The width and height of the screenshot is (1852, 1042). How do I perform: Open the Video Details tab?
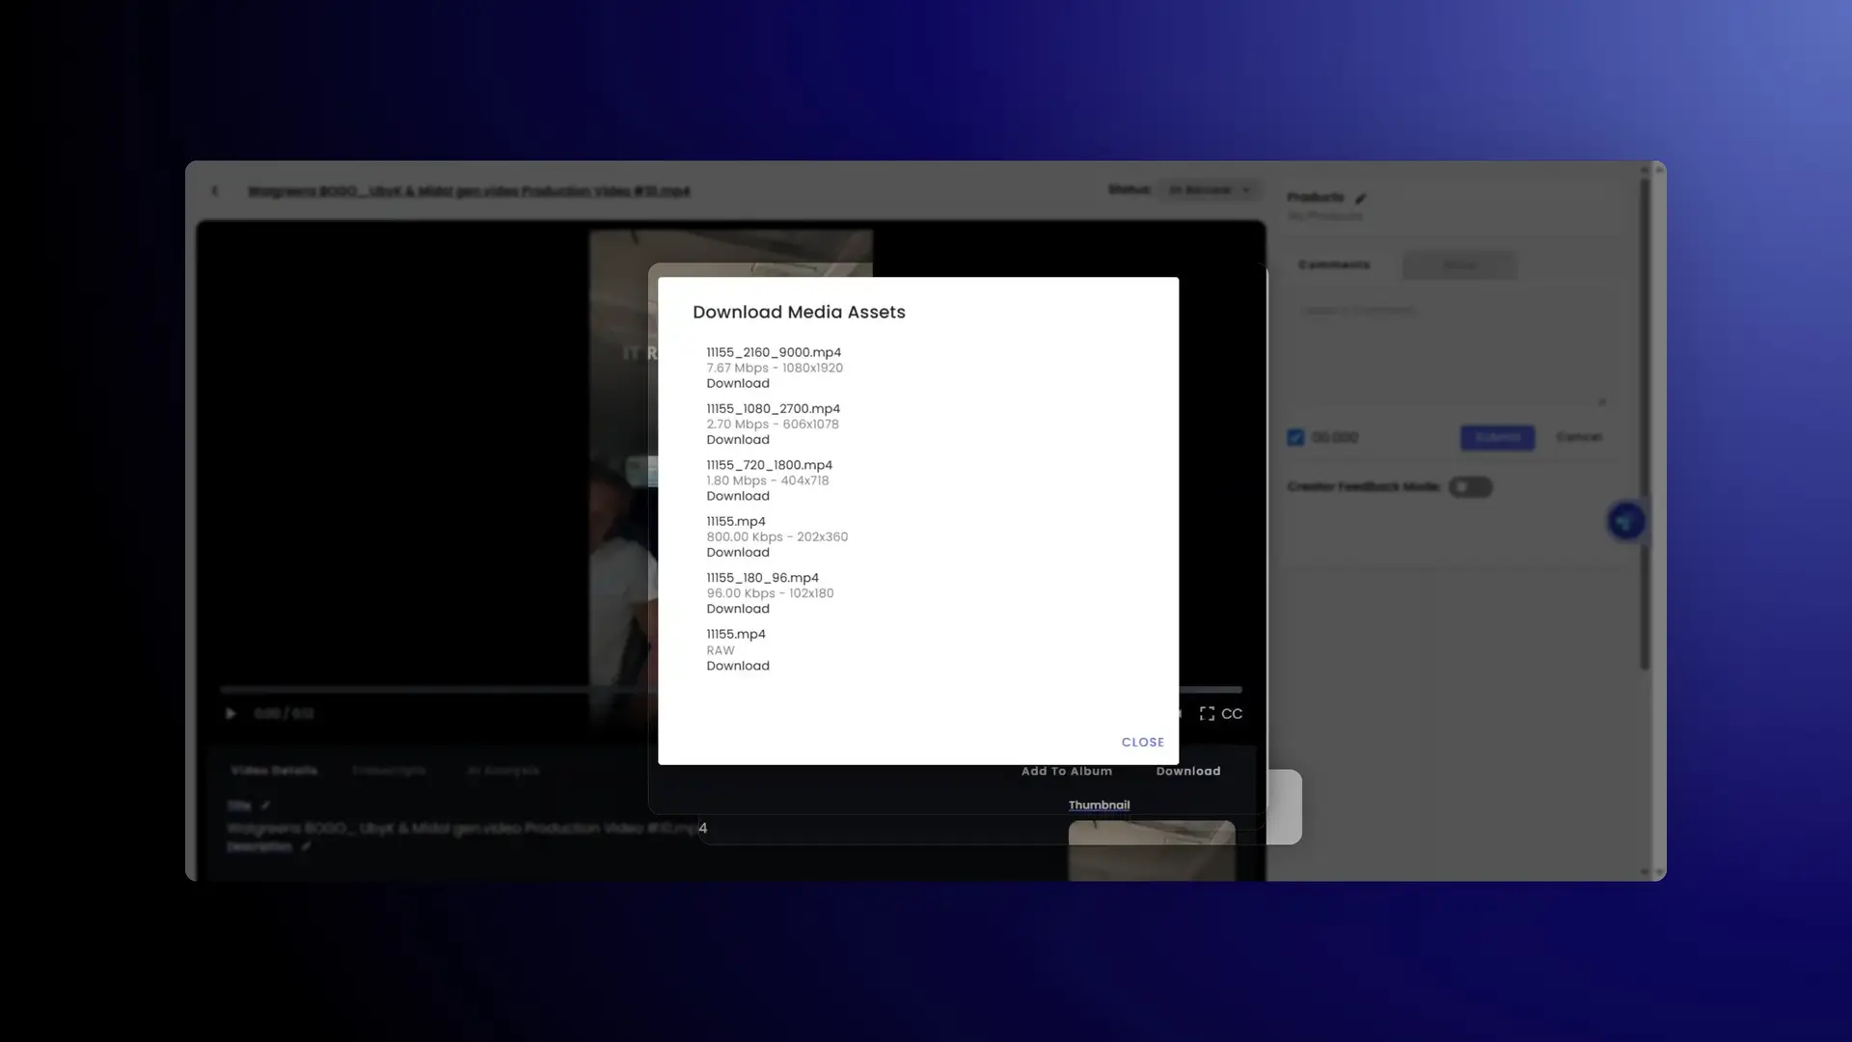point(273,770)
